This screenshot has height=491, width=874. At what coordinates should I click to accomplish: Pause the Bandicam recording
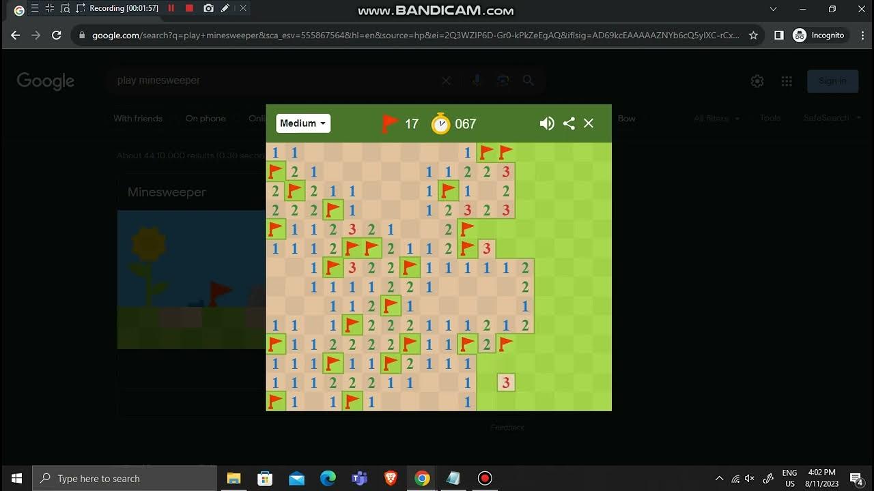pyautogui.click(x=171, y=8)
